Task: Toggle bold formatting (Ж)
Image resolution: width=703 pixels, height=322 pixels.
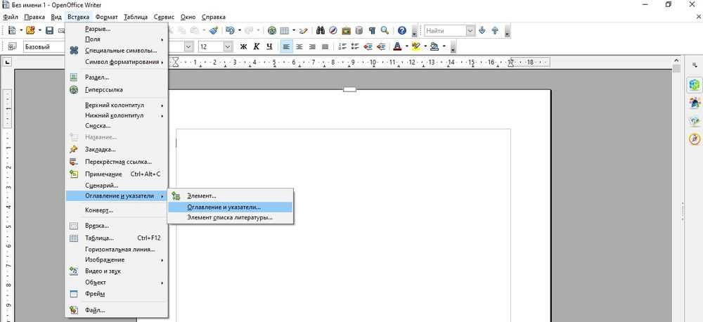Action: coord(243,47)
